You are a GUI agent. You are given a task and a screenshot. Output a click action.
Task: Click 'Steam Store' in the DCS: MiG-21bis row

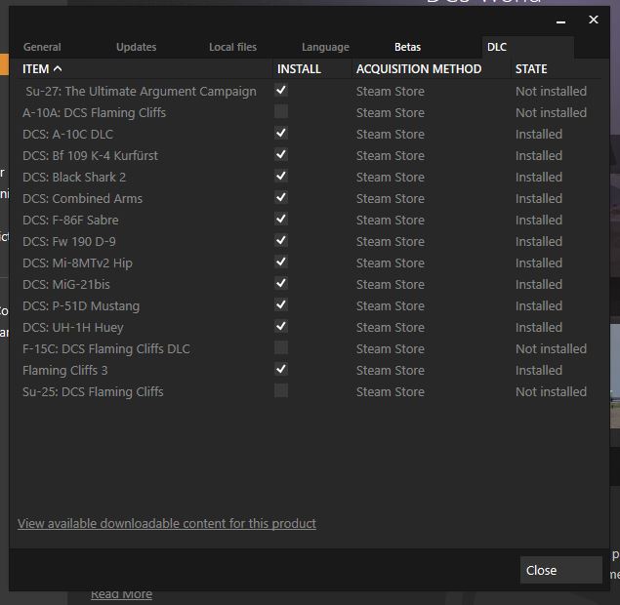[x=391, y=285]
